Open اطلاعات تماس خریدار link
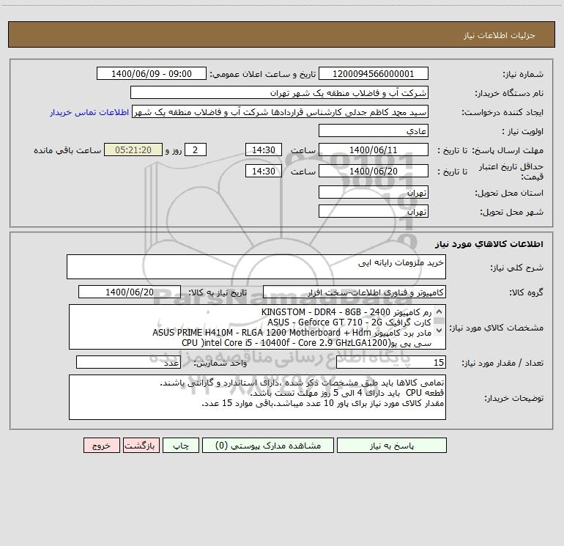The image size is (564, 546). pos(89,112)
